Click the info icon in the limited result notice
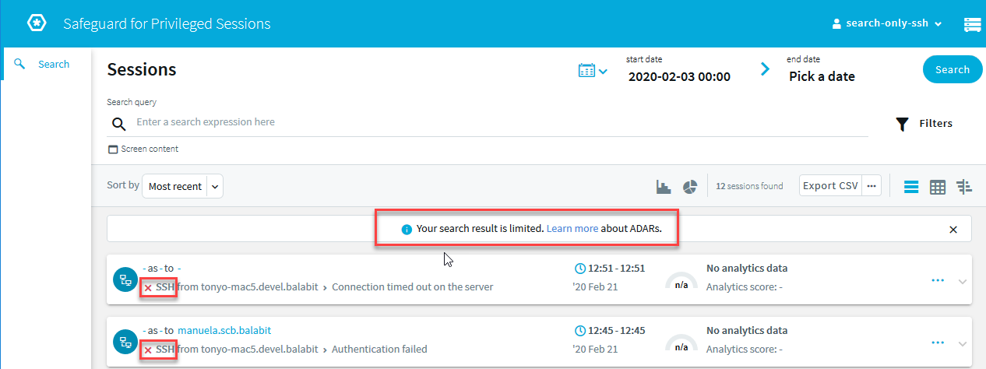This screenshot has width=986, height=369. [406, 230]
